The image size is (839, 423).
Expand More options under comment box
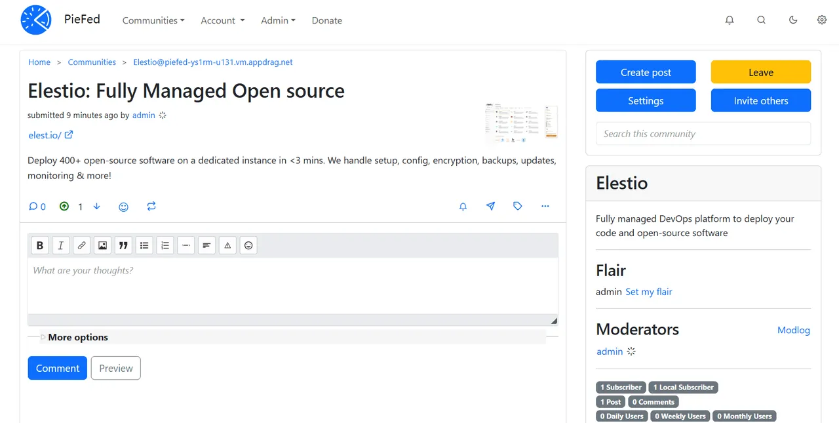click(77, 337)
